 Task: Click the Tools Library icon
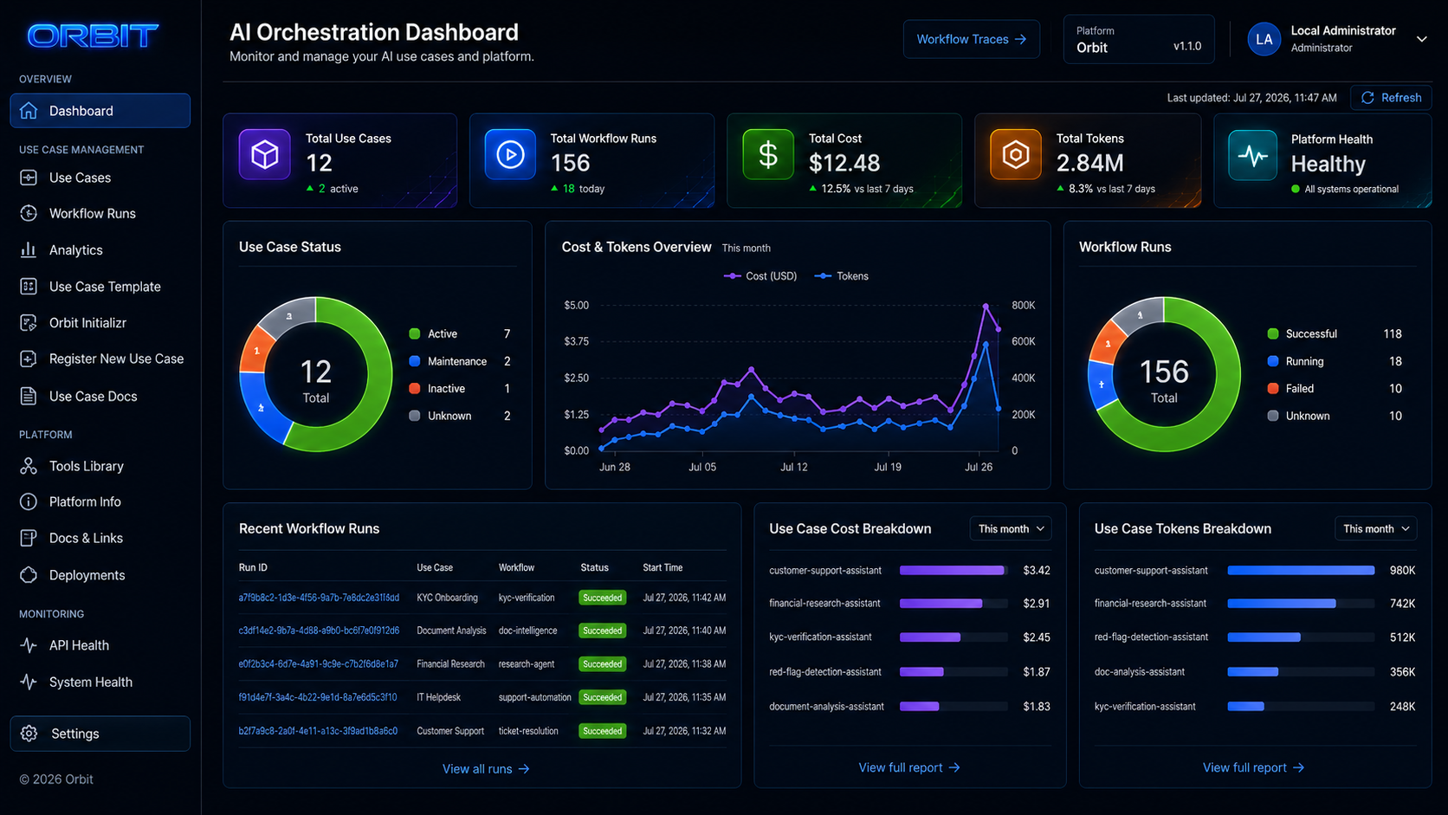29,466
